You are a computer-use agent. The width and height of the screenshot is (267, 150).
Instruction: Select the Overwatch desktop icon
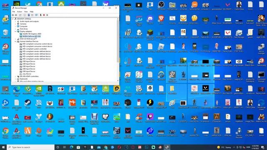pos(161,76)
